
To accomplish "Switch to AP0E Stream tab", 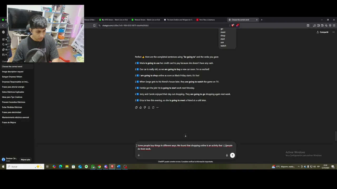I will [x=114, y=20].
